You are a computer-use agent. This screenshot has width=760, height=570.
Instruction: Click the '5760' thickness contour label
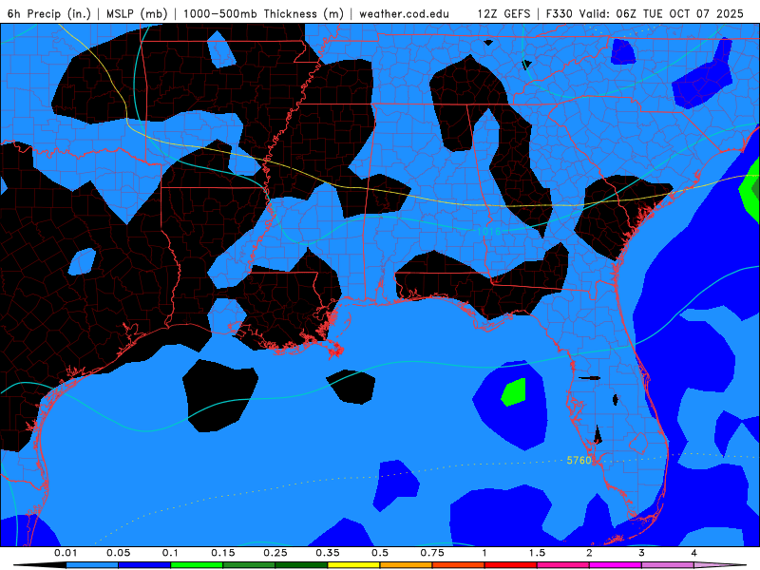pos(579,460)
